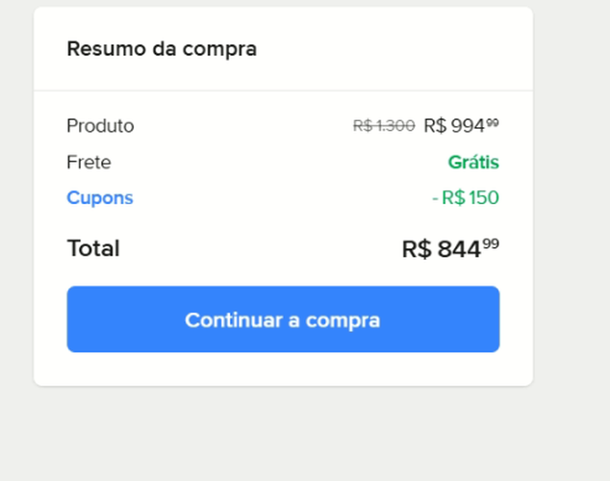Click the R$ 844 total amount
610x481 pixels.
[x=442, y=249]
